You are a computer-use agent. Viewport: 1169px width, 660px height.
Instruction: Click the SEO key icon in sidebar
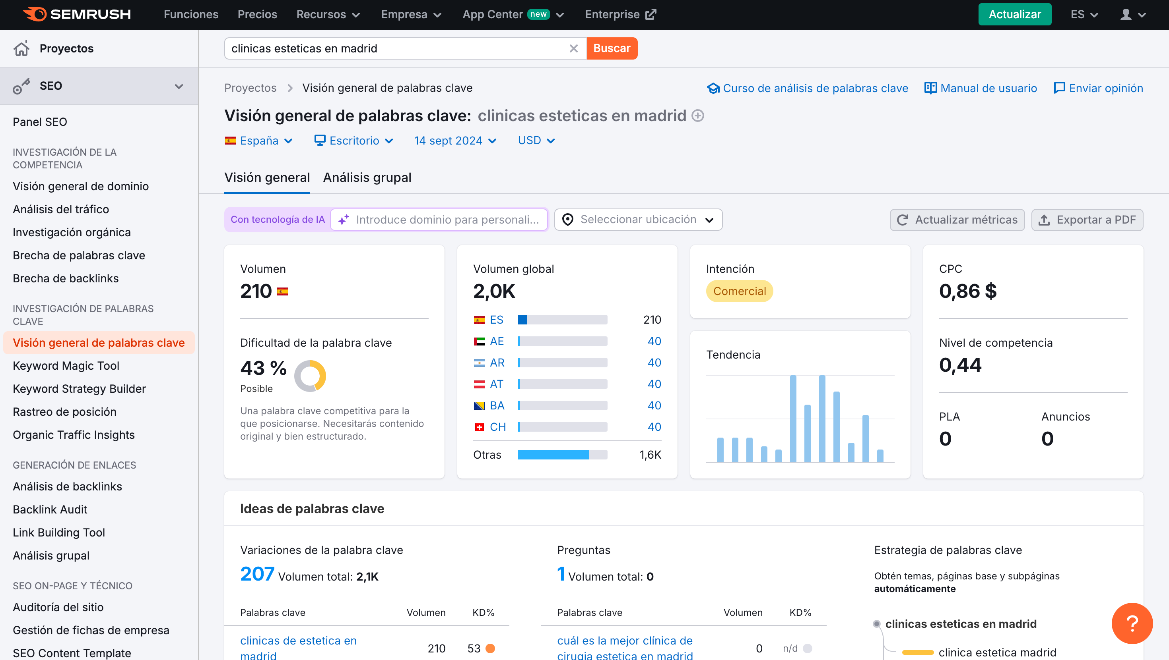(21, 86)
